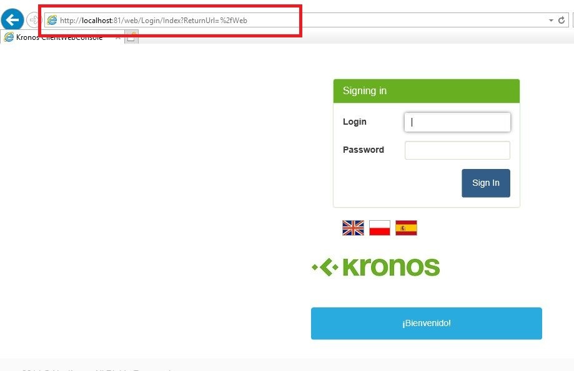This screenshot has height=371, width=574.
Task: Click the ¡Bienvenido! blue banner
Action: (427, 324)
